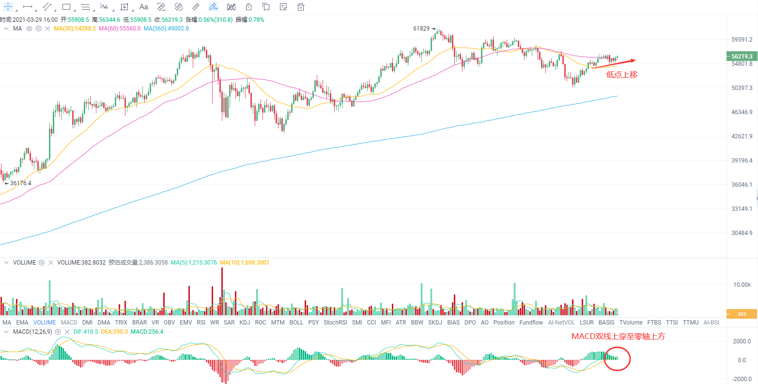Collapse the MACD panel chevron
Screen dimensions: 758x384
(6, 332)
